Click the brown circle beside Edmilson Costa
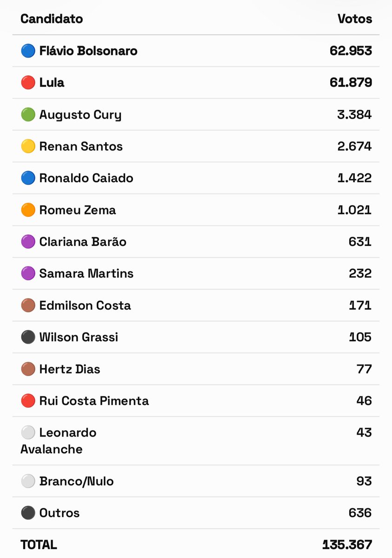The height and width of the screenshot is (558, 392). point(28,306)
